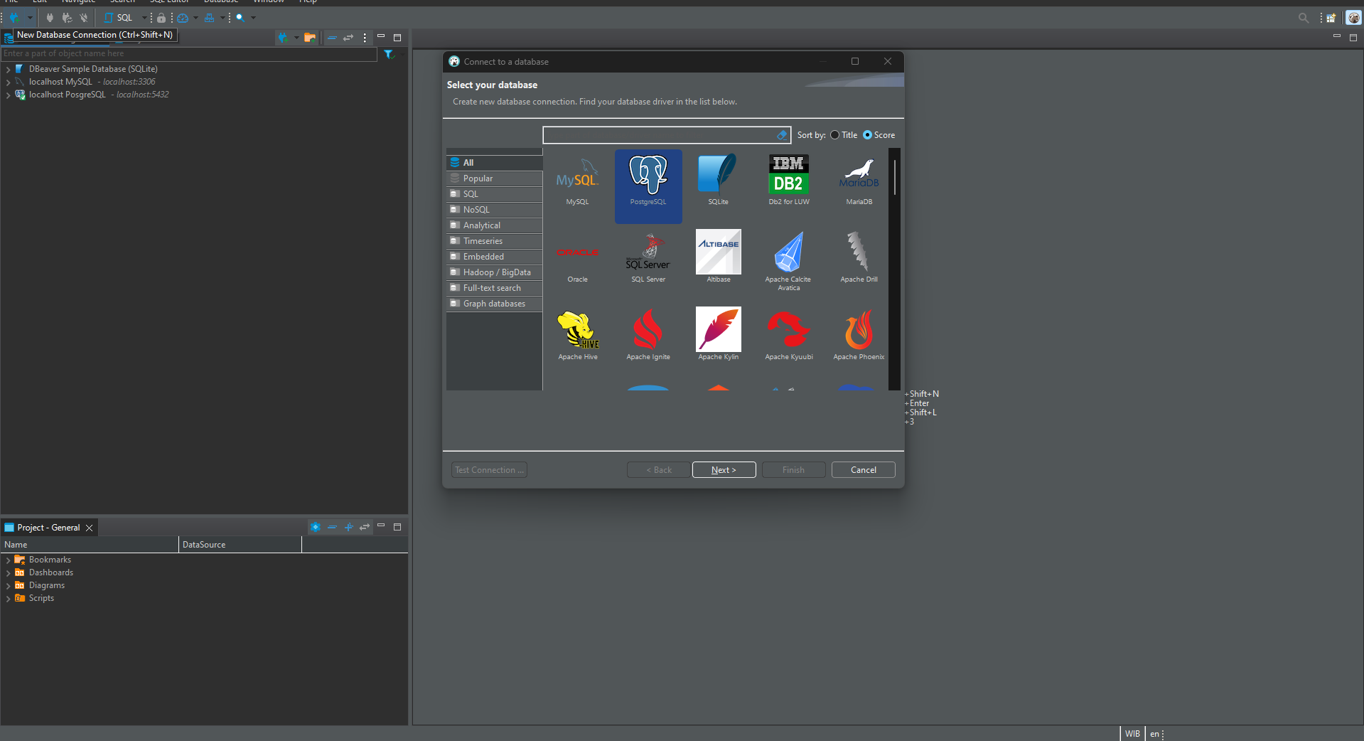Toggle link with editor in Database Navigator
The image size is (1364, 741).
coord(348,38)
